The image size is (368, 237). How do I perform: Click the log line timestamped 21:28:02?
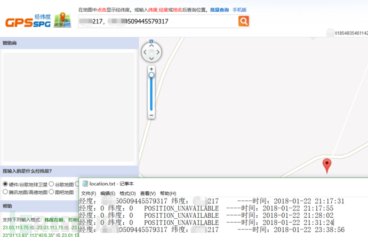tap(206, 216)
